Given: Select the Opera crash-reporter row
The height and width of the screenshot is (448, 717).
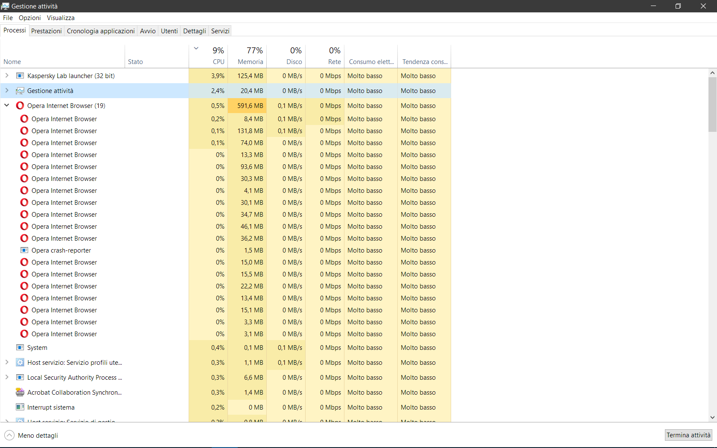Looking at the screenshot, I should click(x=225, y=250).
